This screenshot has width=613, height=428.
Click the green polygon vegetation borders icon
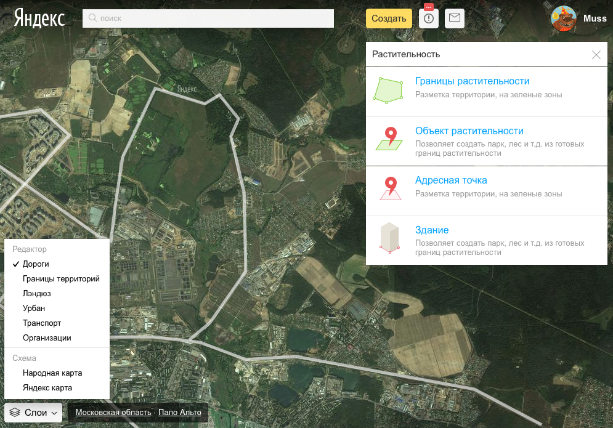coord(388,91)
